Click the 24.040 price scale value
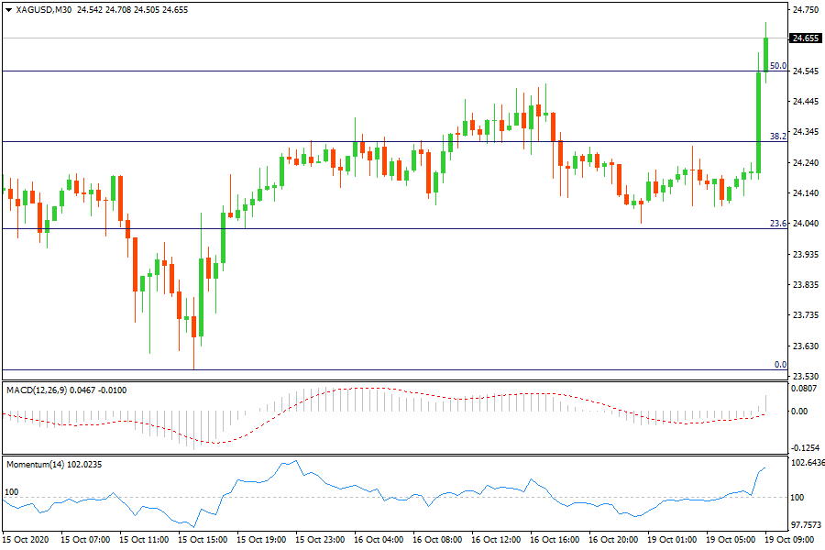825x550 pixels. pyautogui.click(x=805, y=224)
